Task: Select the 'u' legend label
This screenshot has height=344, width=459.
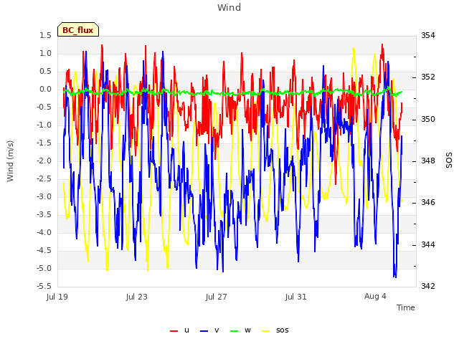Action: 186,330
